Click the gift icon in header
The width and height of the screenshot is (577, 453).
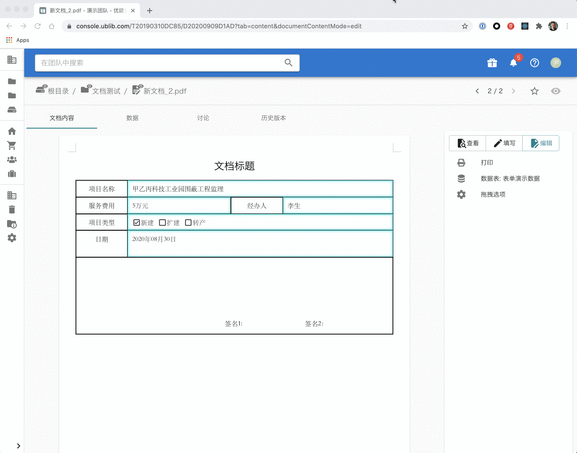click(492, 63)
